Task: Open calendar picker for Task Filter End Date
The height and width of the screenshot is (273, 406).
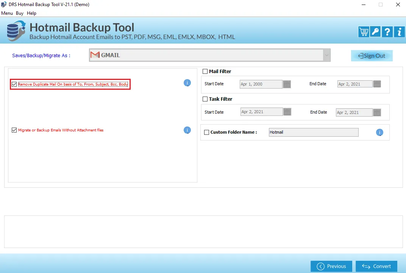Action: pyautogui.click(x=377, y=112)
